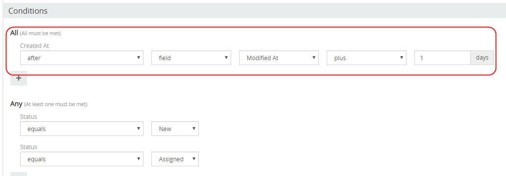This screenshot has height=176, width=506.
Task: Click the '(At least one must be met)' hint
Action: pyautogui.click(x=55, y=104)
